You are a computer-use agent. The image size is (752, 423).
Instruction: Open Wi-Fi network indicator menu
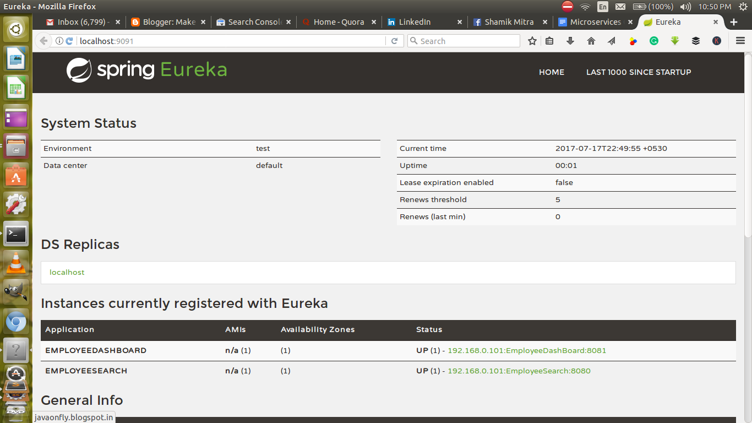[585, 7]
